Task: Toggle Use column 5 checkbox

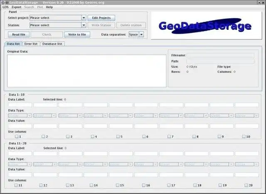Action: pos(118,137)
